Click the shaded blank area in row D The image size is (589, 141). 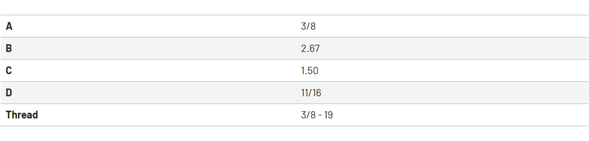(455, 93)
